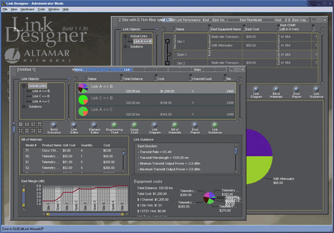Open Error Report in the 2 Site window

click(x=297, y=92)
